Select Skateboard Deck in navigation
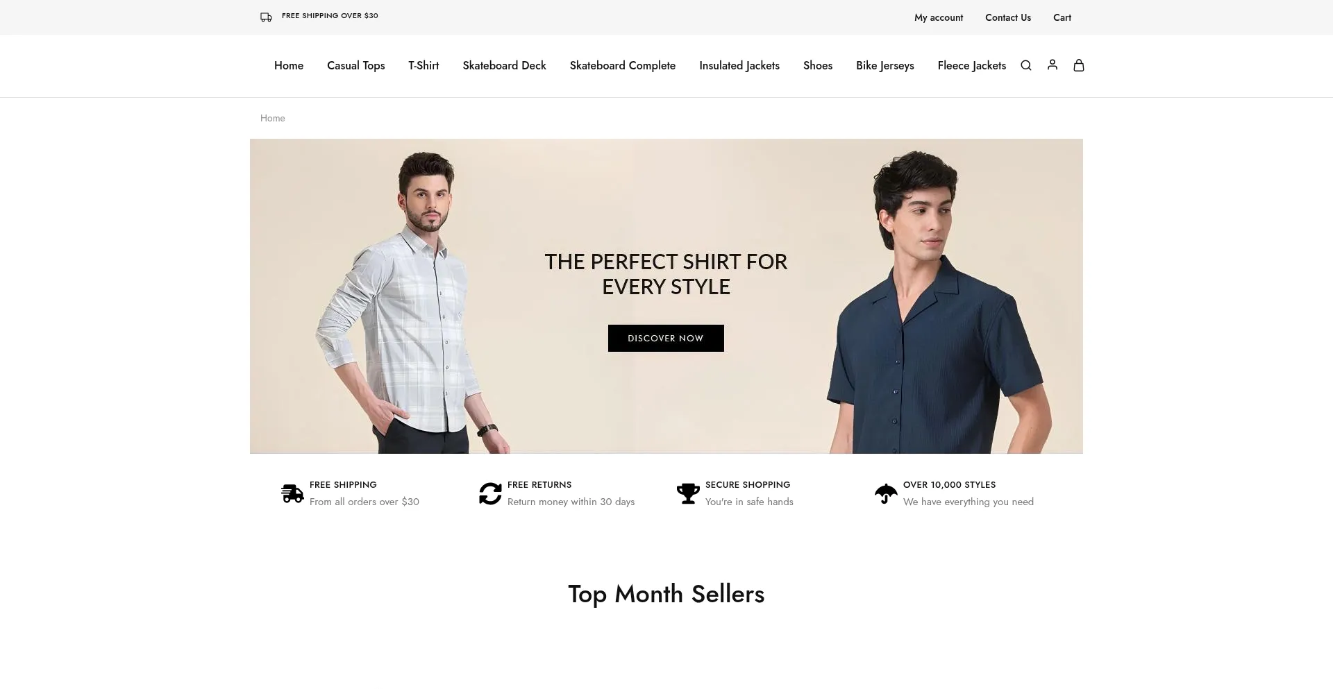This screenshot has height=689, width=1333. (504, 65)
